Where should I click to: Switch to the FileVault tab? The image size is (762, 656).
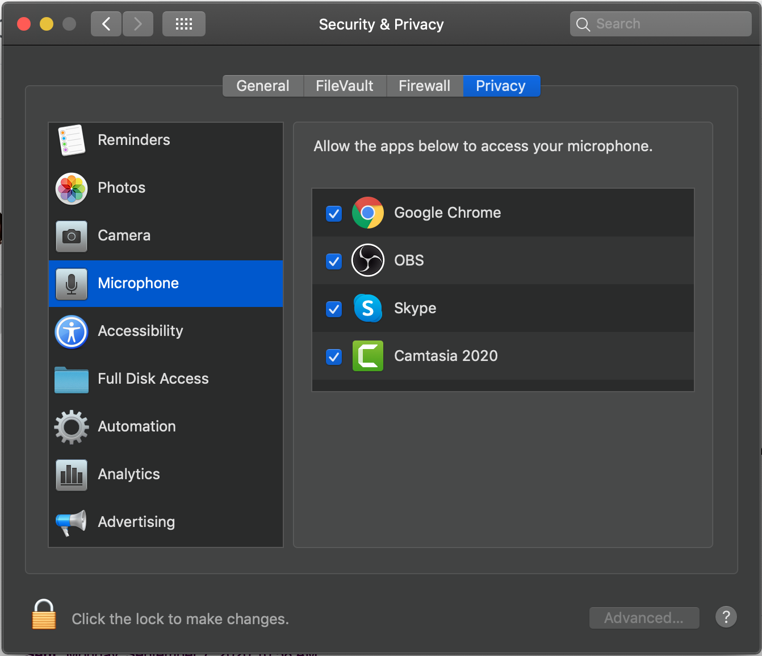(345, 86)
